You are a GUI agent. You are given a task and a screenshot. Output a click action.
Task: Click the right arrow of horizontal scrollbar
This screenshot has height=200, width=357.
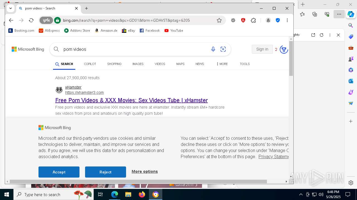tap(286, 181)
